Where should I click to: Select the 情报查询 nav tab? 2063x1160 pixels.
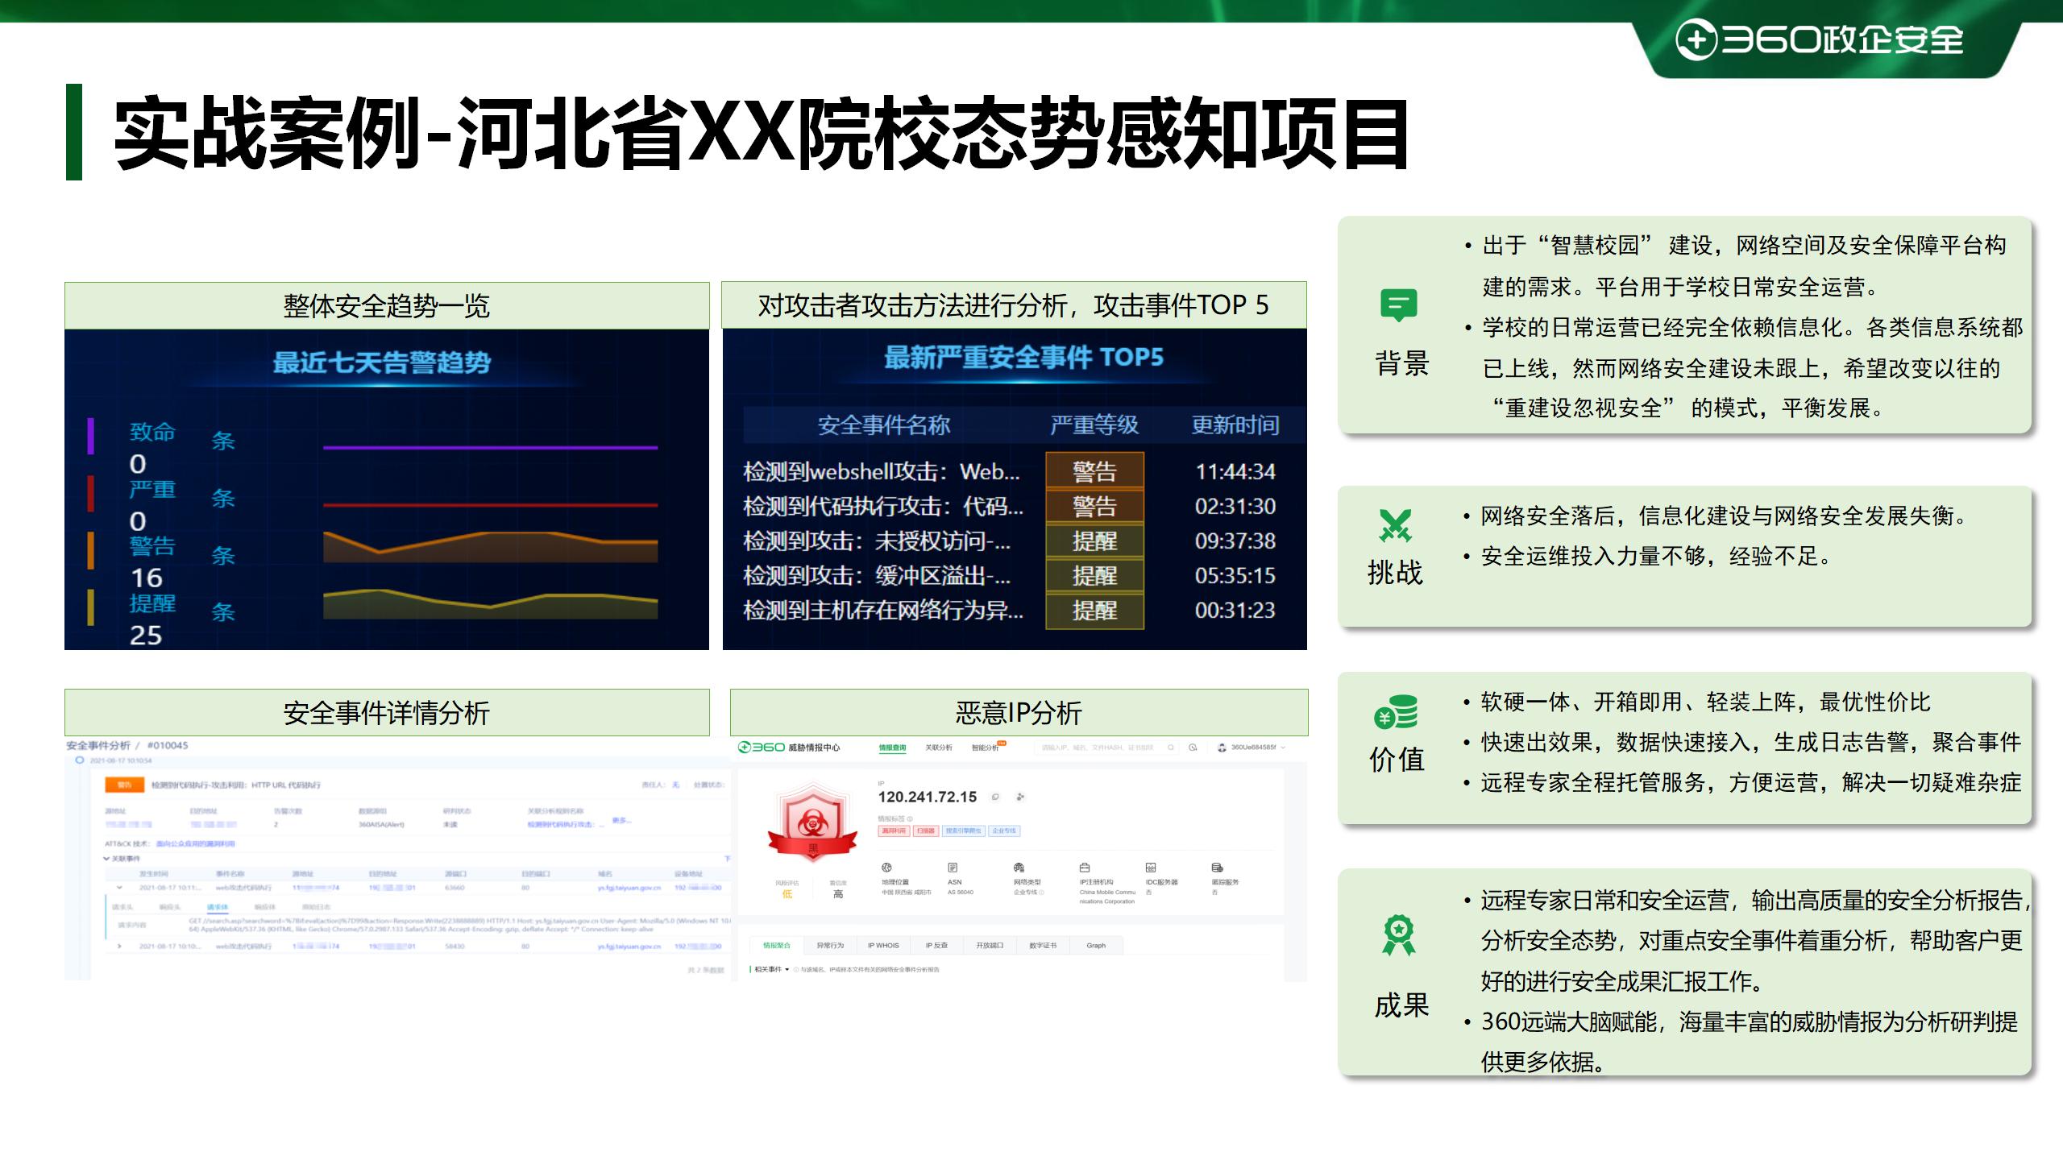[892, 748]
